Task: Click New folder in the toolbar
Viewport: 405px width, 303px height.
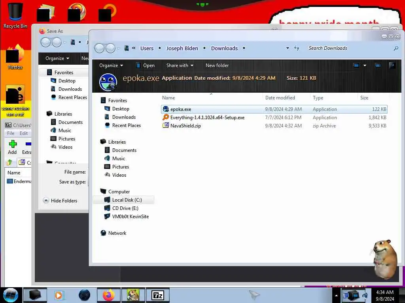Action: (x=217, y=65)
